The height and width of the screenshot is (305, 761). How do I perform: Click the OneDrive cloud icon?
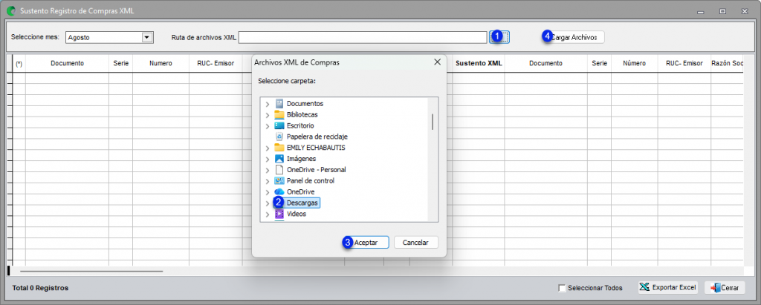[279, 192]
